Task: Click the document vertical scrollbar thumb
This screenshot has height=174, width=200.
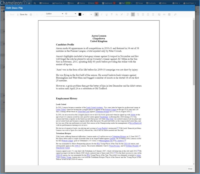Action: 194,52
